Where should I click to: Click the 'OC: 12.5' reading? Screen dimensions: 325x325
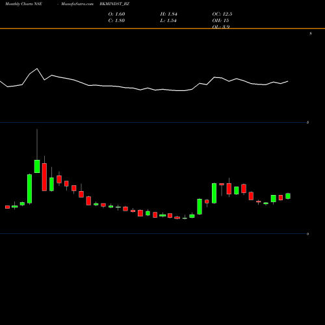tap(222, 14)
